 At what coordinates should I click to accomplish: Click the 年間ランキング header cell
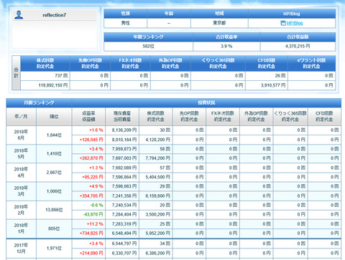click(148, 37)
